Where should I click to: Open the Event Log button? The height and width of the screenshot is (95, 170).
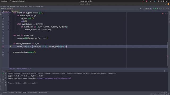pyautogui.click(x=164, y=92)
